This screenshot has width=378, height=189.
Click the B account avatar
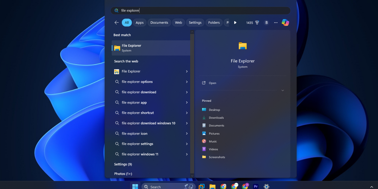[266, 22]
